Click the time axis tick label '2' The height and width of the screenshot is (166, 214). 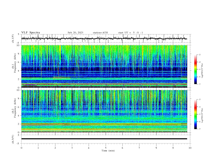coord(55,148)
